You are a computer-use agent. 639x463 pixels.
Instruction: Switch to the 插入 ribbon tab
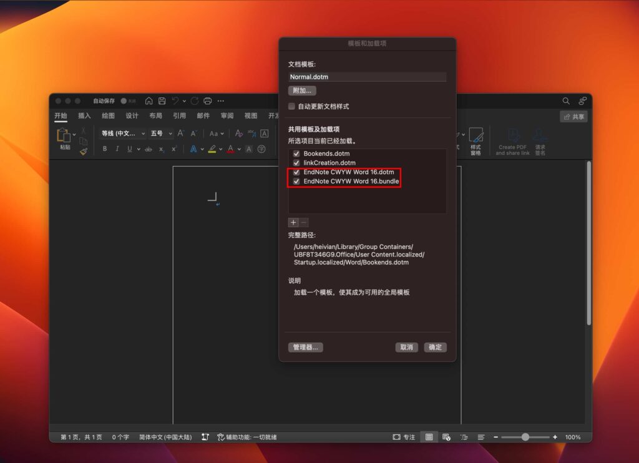point(84,115)
